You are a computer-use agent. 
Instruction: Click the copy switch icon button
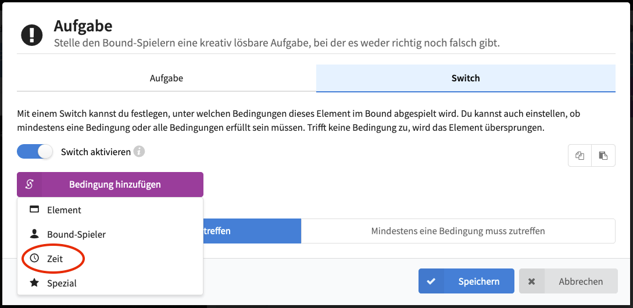tap(580, 155)
